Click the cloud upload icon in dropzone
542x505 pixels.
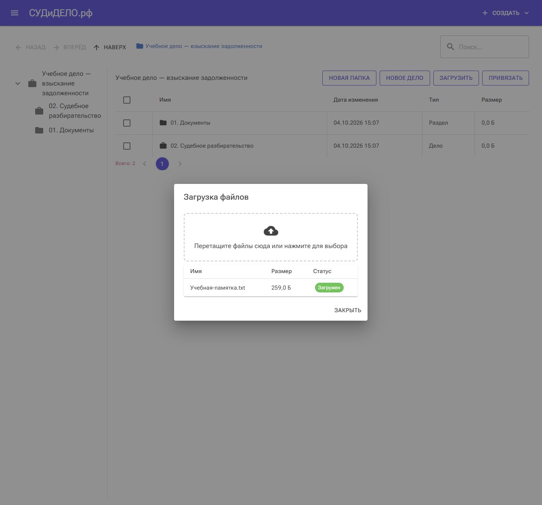tap(271, 231)
